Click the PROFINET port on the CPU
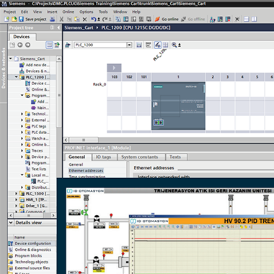 (x=159, y=123)
